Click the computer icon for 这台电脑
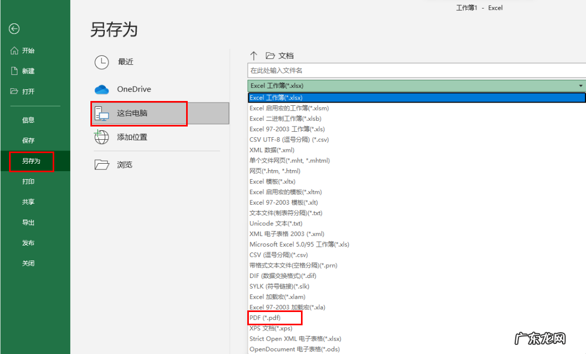The image size is (586, 354). 102,113
